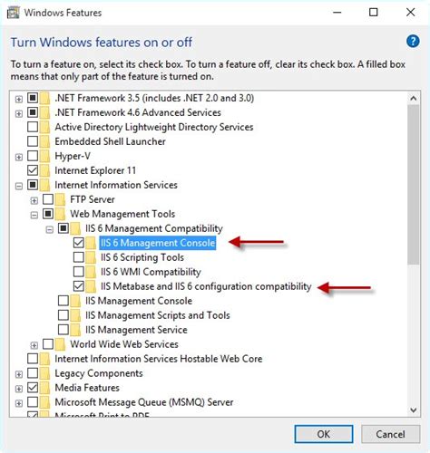
Task: Expand World Wide Web Services node
Action: click(x=34, y=345)
